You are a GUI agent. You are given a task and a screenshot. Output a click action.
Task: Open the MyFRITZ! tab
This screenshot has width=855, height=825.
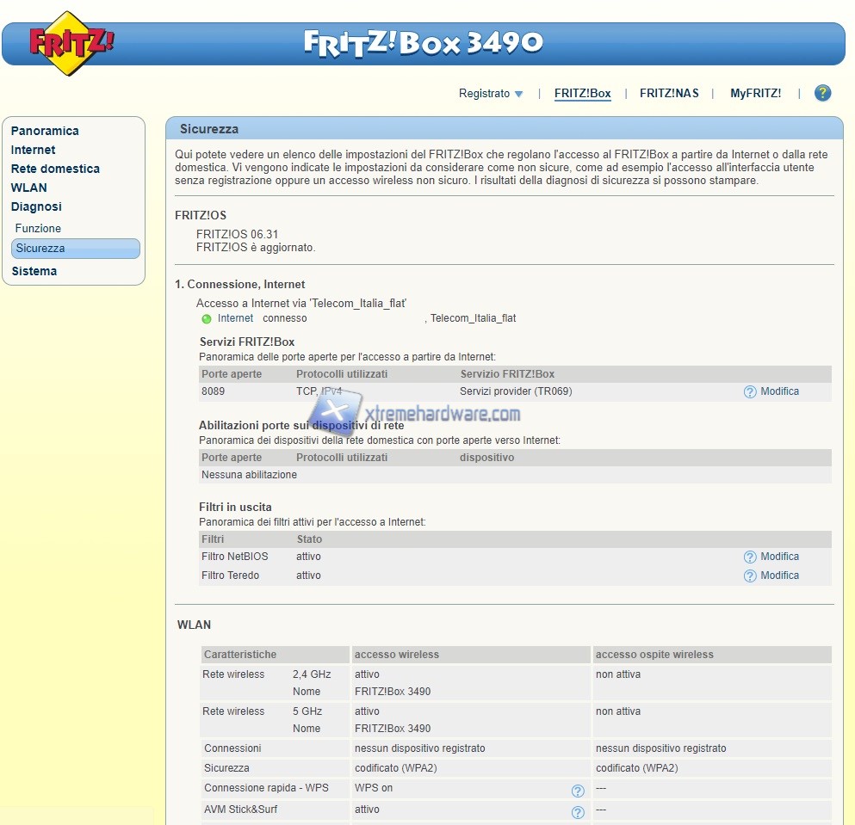point(755,94)
